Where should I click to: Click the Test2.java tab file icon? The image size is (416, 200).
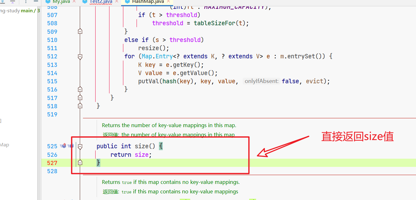[85, 2]
